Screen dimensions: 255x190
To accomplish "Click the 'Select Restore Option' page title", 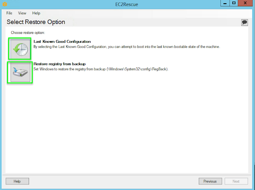I will (x=36, y=22).
